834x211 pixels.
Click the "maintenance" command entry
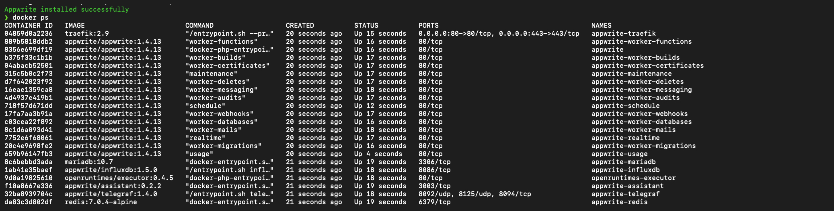[211, 74]
